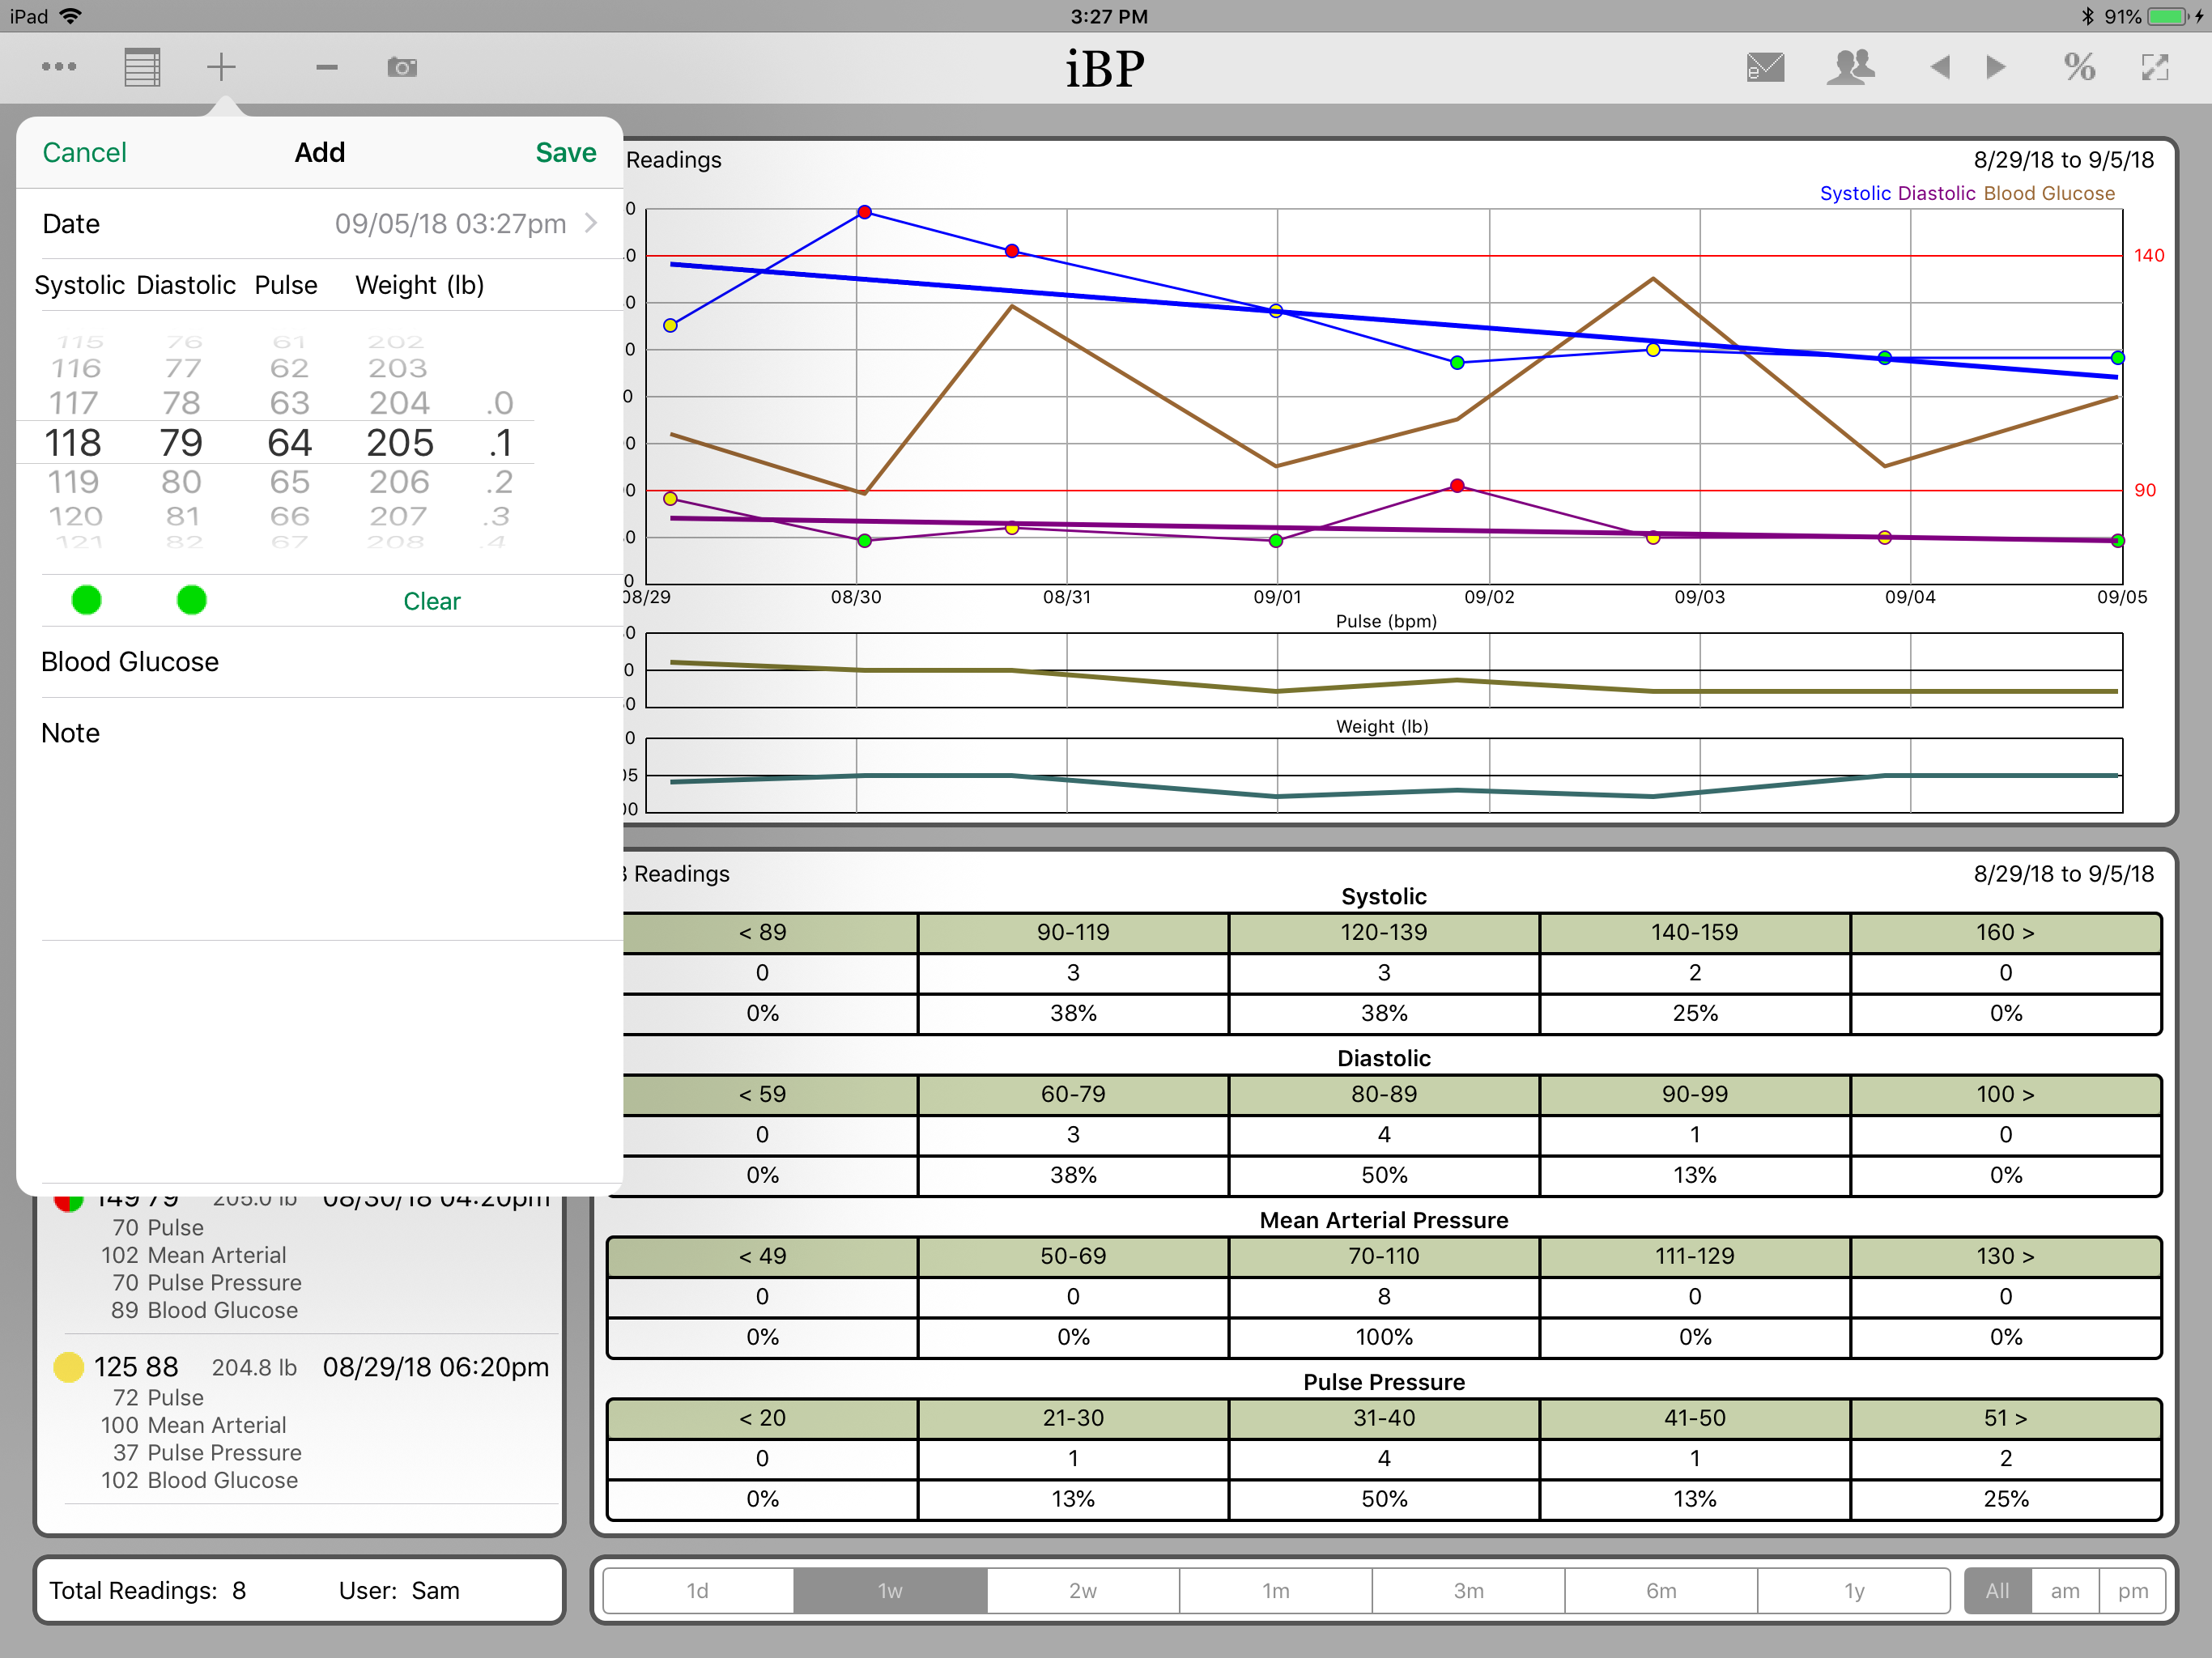Select the 'pm' readings filter
The width and height of the screenshot is (2212, 1658).
(2132, 1590)
